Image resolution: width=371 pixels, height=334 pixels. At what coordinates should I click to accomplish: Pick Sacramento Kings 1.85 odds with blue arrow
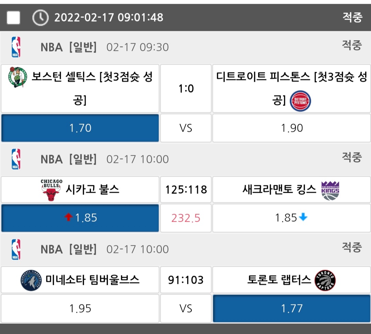292,218
